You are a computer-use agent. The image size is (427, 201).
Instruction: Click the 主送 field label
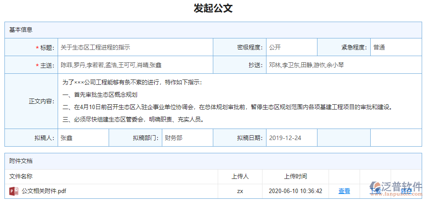[45, 65]
